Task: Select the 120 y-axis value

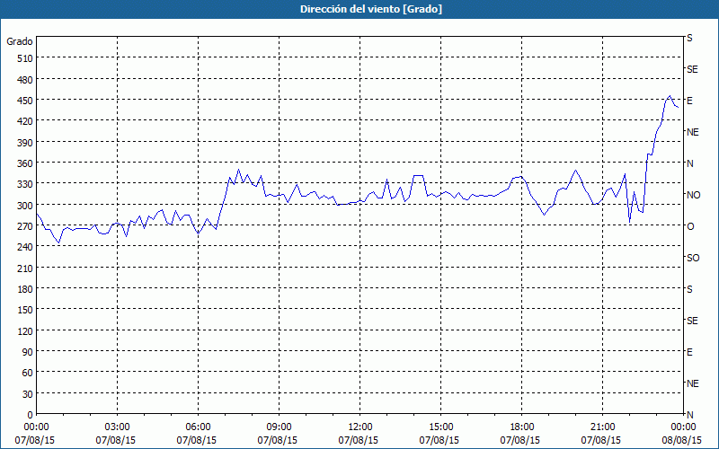Action: [26, 331]
